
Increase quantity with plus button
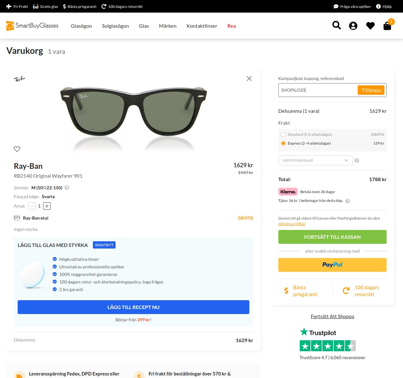click(x=47, y=206)
